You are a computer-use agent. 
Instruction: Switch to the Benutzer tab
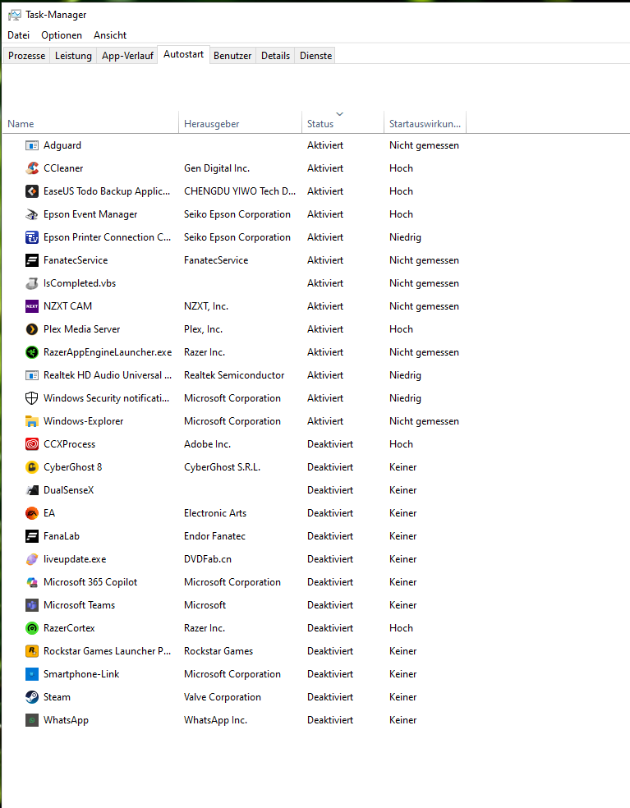click(x=232, y=56)
